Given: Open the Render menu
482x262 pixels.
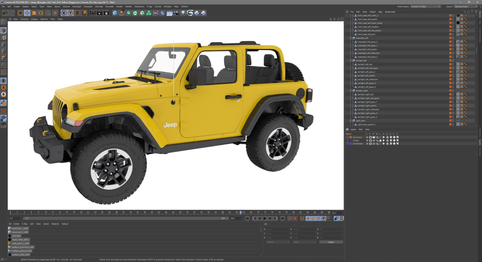Looking at the screenshot, I should pos(128,7).
